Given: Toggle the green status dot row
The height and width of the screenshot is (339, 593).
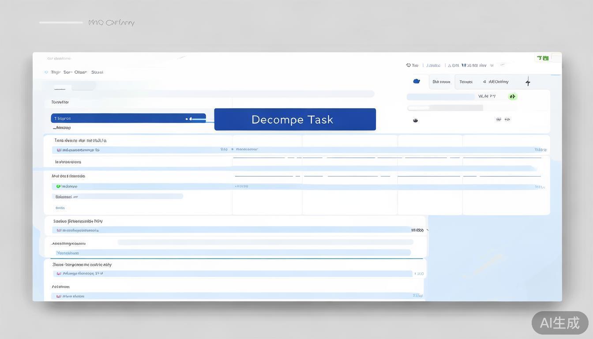Looking at the screenshot, I should coord(58,186).
